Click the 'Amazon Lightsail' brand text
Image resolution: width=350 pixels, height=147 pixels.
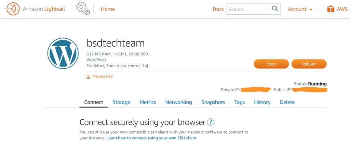pyautogui.click(x=44, y=9)
